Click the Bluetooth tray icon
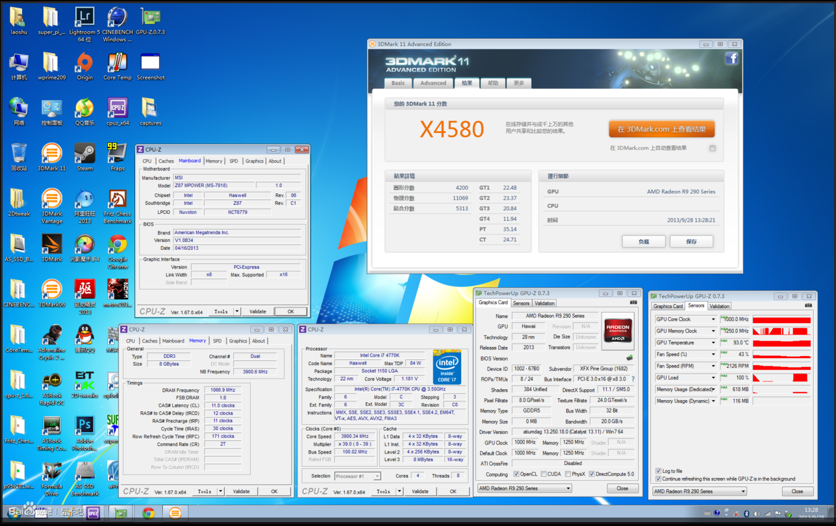836x526 pixels. coord(746,514)
